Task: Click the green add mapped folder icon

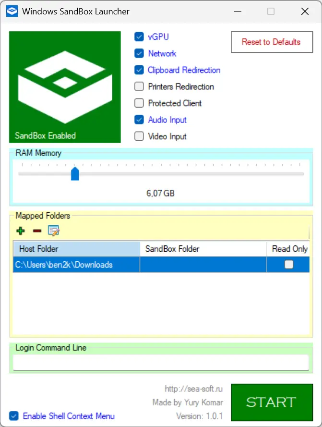Action: click(x=21, y=231)
